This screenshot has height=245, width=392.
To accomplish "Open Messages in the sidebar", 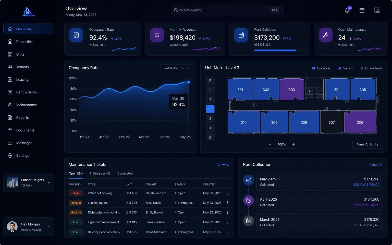I will pos(29,143).
